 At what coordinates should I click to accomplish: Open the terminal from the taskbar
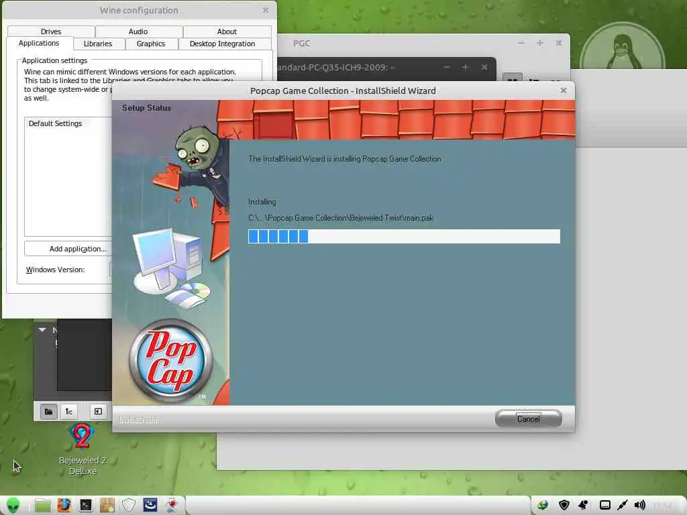[x=85, y=506]
